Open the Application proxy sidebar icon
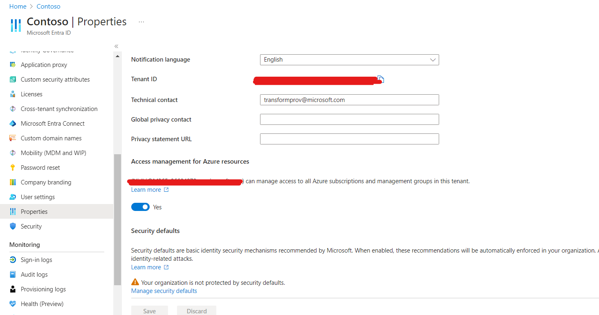Screen dimensions: 599x315 click(x=13, y=64)
